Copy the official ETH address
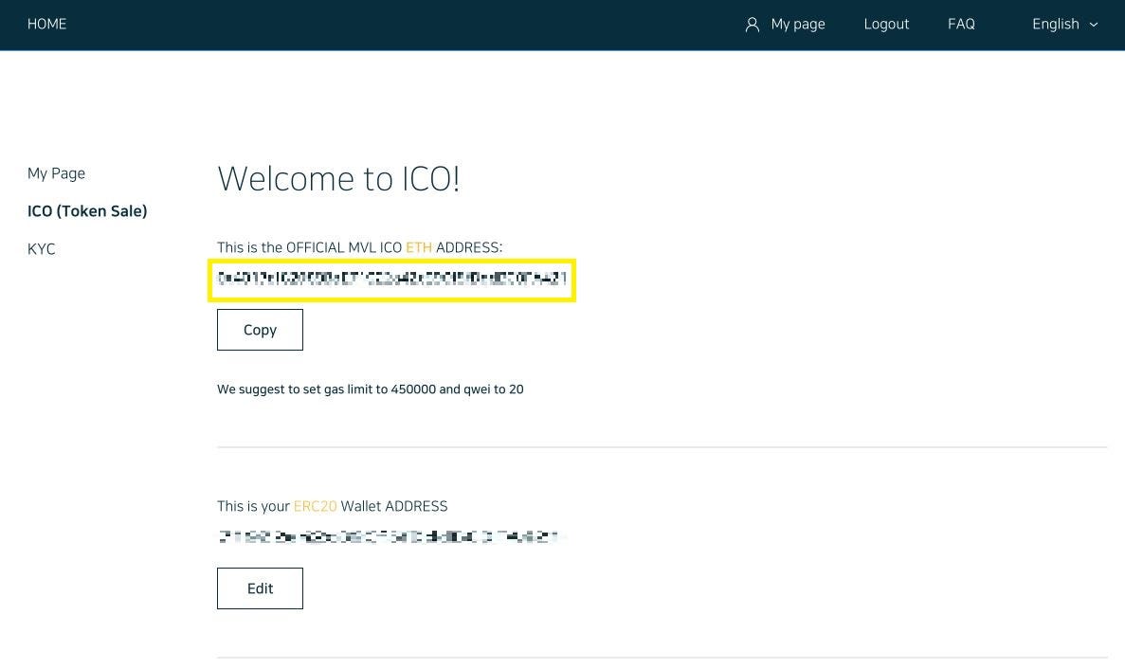Image resolution: width=1125 pixels, height=669 pixels. tap(260, 330)
